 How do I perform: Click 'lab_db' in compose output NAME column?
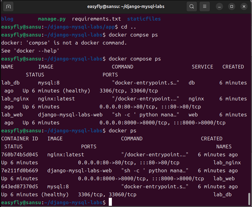pyautogui.click(x=10, y=83)
